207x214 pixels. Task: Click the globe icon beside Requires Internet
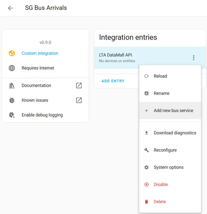12,68
